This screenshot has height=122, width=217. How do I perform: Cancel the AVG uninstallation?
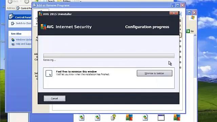pyautogui.click(x=54, y=99)
